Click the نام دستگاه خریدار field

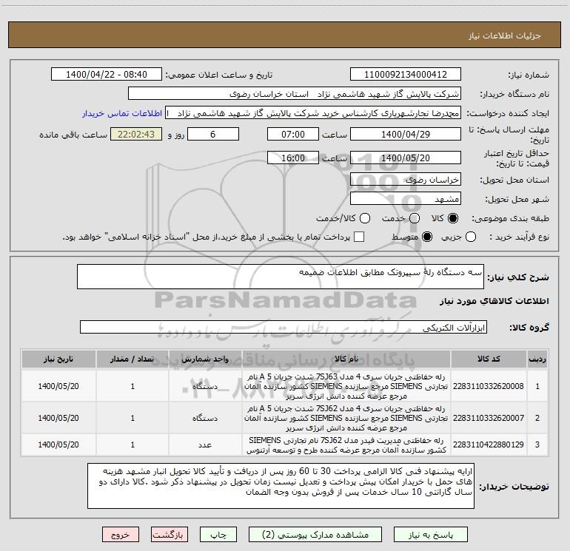click(x=295, y=93)
